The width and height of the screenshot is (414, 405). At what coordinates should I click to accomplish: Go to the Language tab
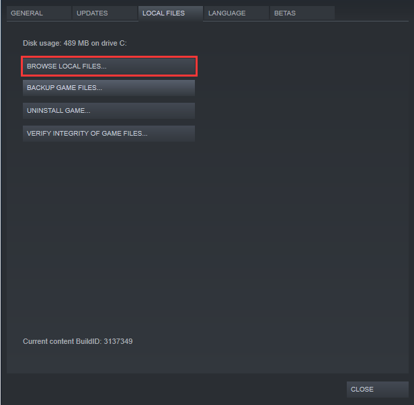(237, 13)
